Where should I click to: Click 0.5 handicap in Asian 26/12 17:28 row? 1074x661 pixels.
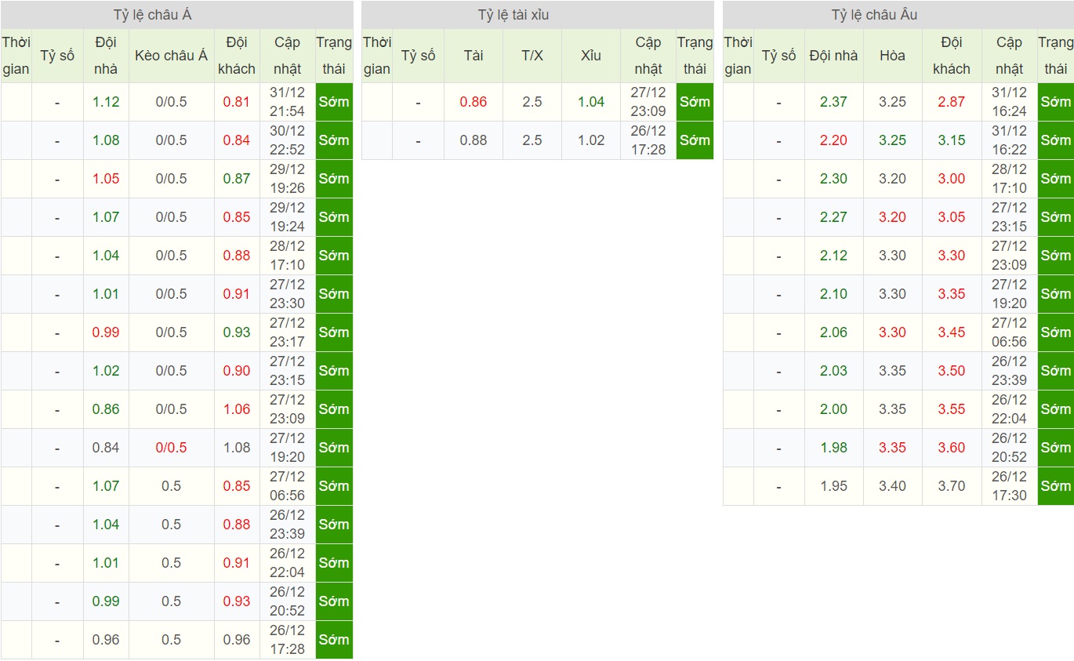172,640
